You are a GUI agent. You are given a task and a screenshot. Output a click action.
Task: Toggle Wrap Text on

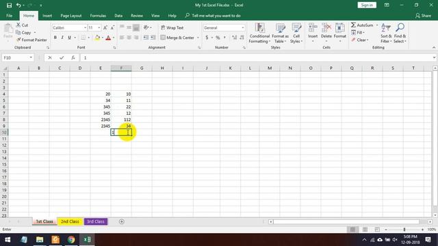[x=172, y=27]
